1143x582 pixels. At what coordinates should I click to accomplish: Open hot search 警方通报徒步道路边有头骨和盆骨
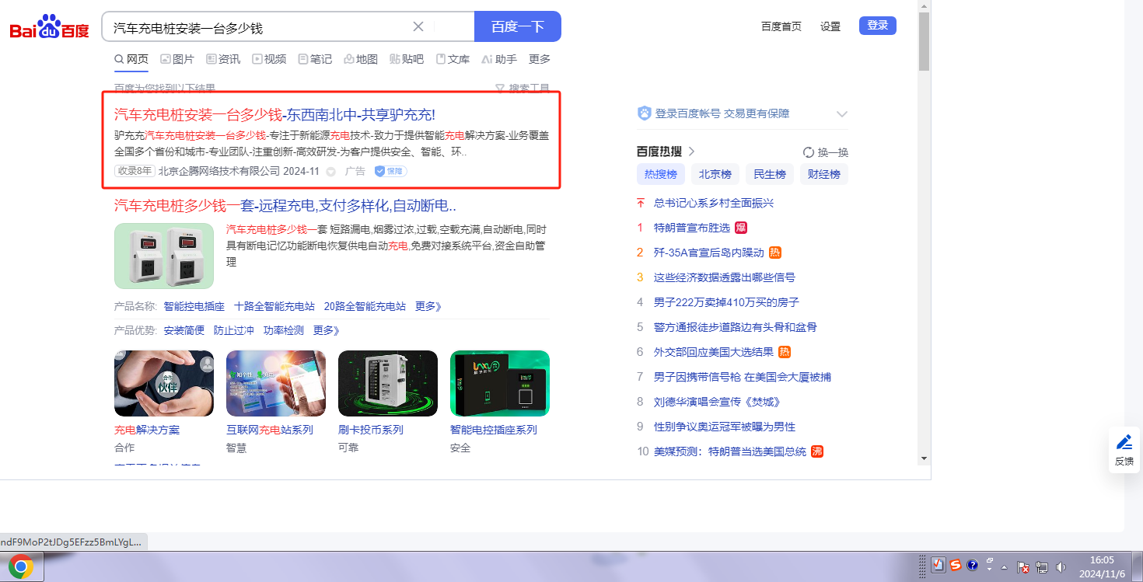tap(736, 327)
